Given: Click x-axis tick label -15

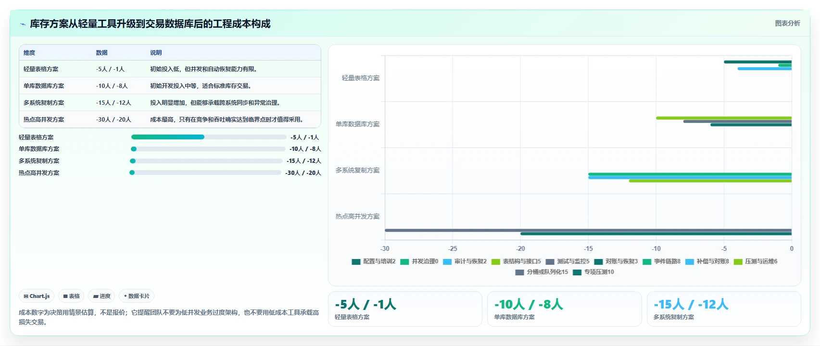Looking at the screenshot, I should [x=588, y=248].
